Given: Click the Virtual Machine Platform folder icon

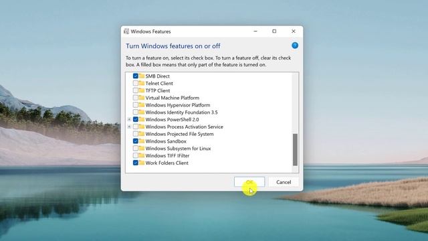Looking at the screenshot, I should tap(141, 98).
